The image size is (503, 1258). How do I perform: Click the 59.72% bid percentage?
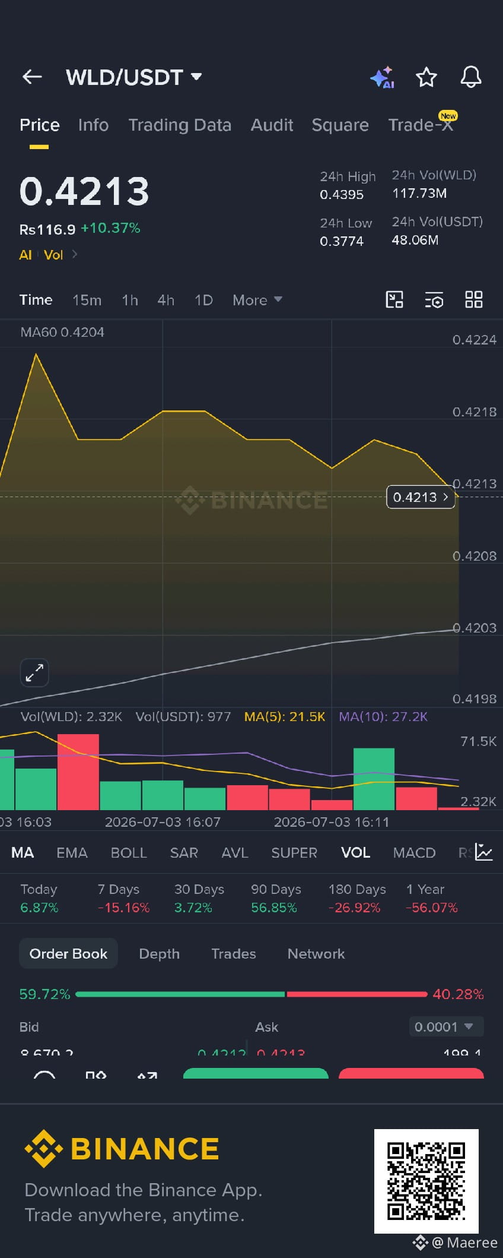pyautogui.click(x=44, y=994)
